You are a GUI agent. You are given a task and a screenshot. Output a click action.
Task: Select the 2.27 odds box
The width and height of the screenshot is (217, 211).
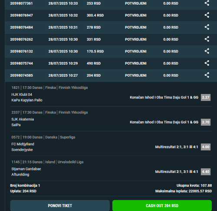coord(206,97)
